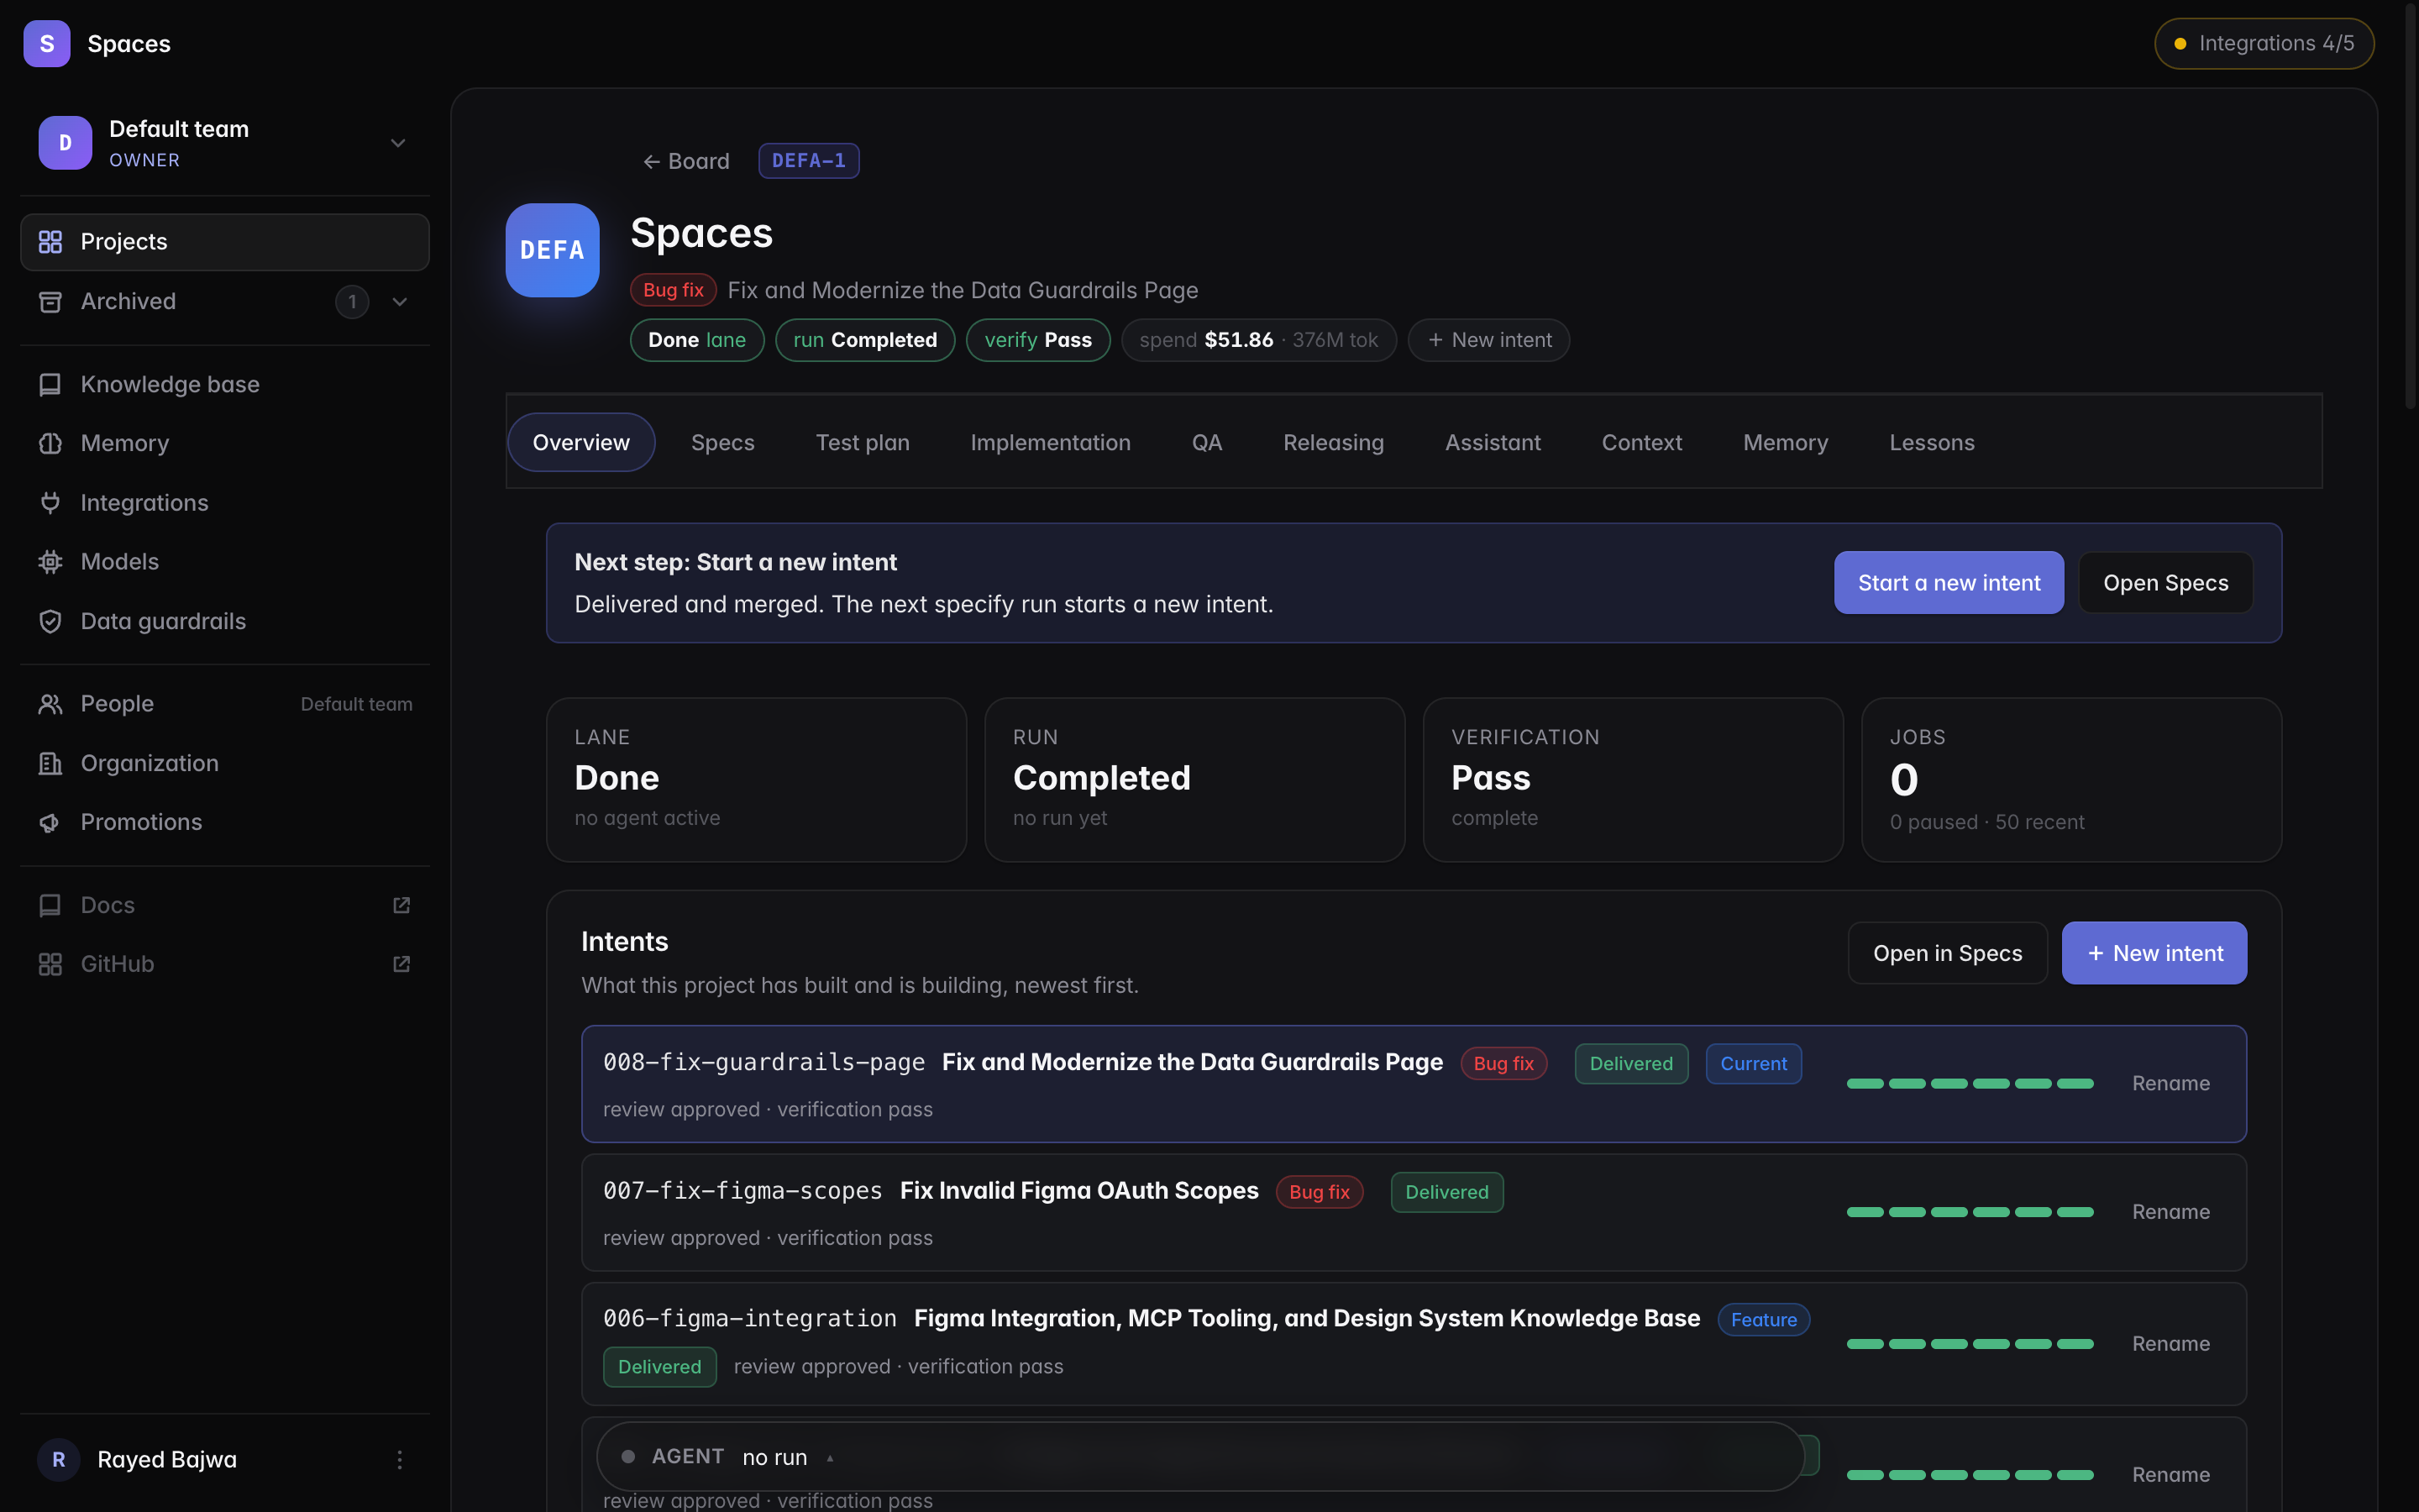This screenshot has height=1512, width=2419.
Task: Open Promotions megaphone icon
Action: point(50,822)
